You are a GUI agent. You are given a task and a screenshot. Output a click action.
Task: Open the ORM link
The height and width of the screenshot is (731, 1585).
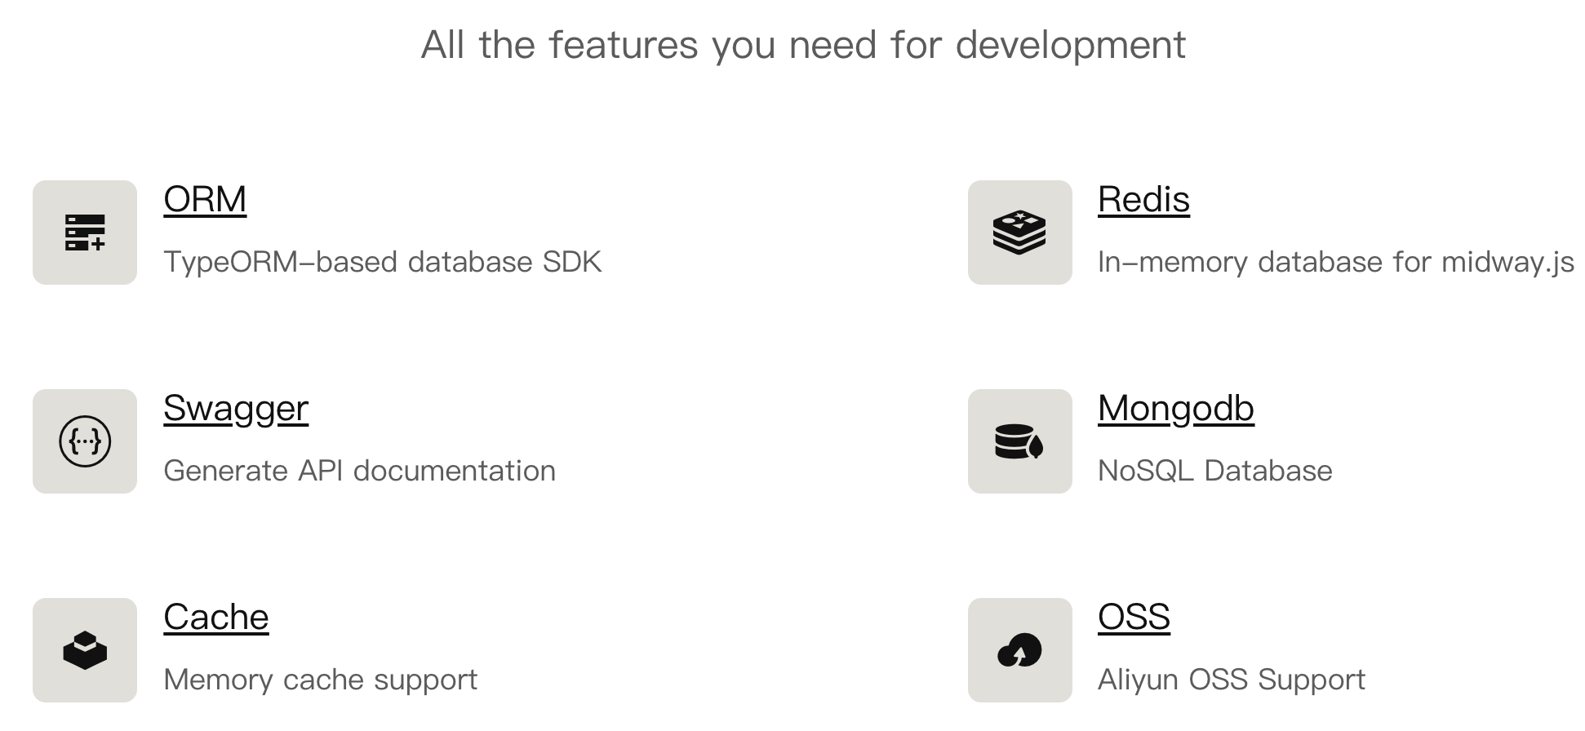tap(205, 200)
